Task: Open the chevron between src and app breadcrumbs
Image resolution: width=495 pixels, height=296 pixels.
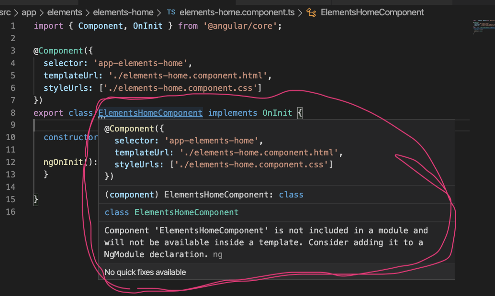Action: (x=16, y=12)
